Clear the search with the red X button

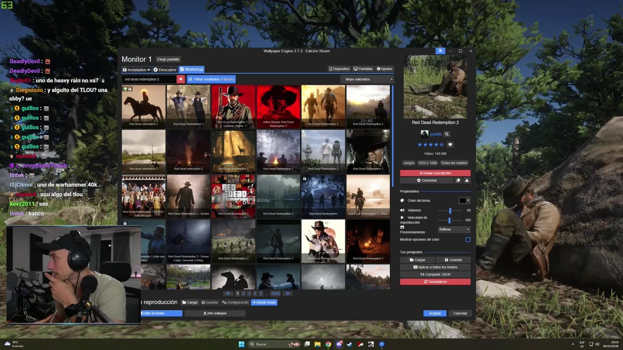(x=181, y=79)
